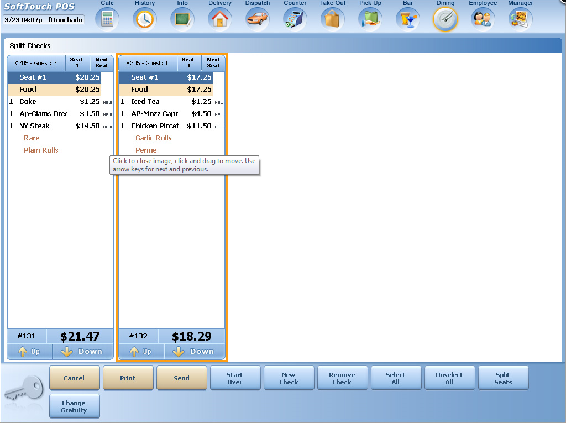Open the Employee people icon
The image size is (566, 423).
pos(483,19)
